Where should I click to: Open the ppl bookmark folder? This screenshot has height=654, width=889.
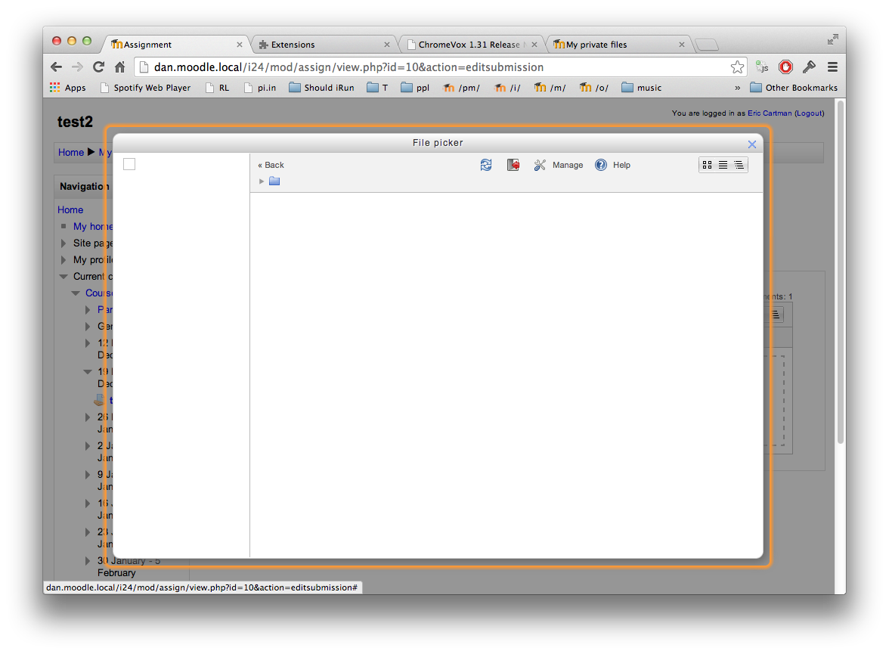tap(415, 88)
